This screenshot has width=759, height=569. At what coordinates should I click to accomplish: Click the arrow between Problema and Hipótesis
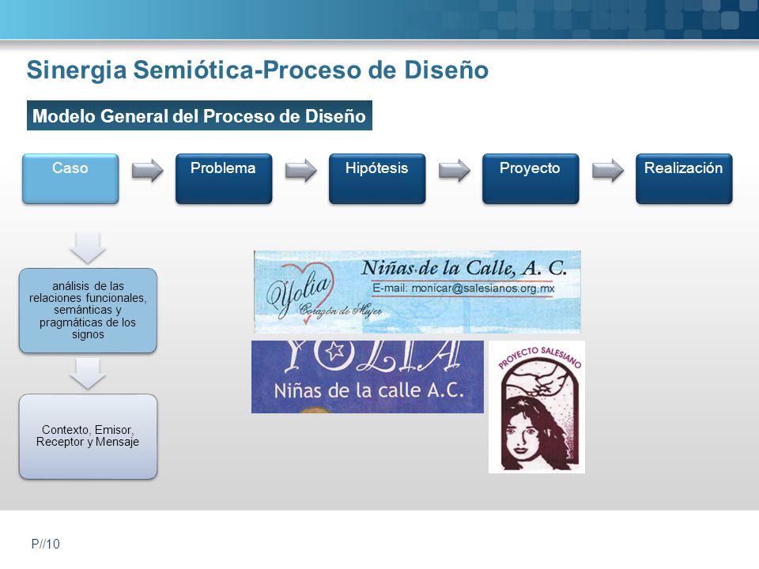[x=301, y=171]
